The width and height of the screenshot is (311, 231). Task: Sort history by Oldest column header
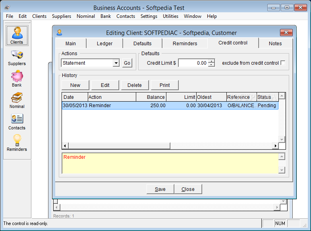(x=211, y=97)
